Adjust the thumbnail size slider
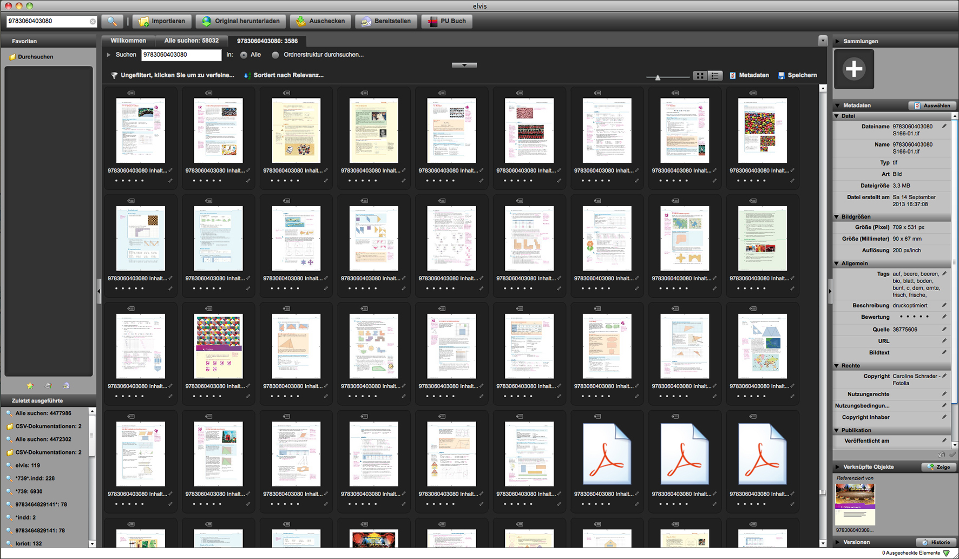The height and width of the screenshot is (559, 959). [x=658, y=77]
